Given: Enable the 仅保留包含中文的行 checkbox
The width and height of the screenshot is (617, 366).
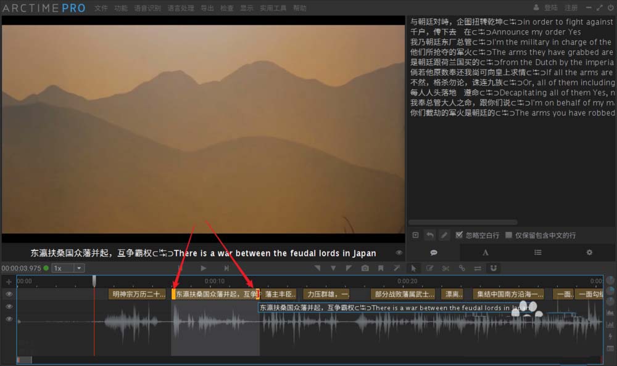Looking at the screenshot, I should pos(510,235).
